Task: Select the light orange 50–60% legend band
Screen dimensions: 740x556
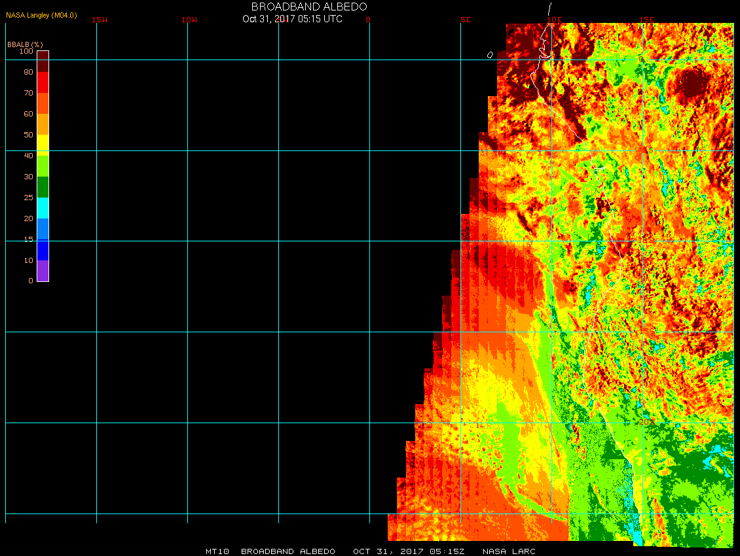Action: tap(43, 124)
